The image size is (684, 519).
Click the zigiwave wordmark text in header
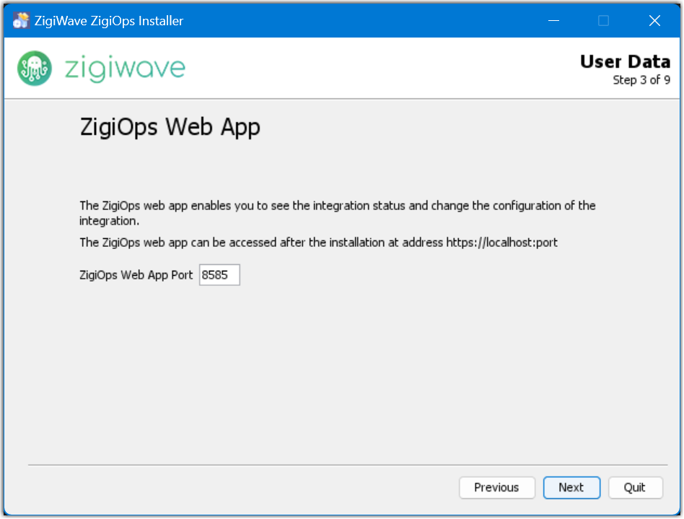[x=125, y=69]
